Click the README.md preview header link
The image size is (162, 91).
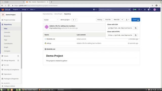click(51, 49)
